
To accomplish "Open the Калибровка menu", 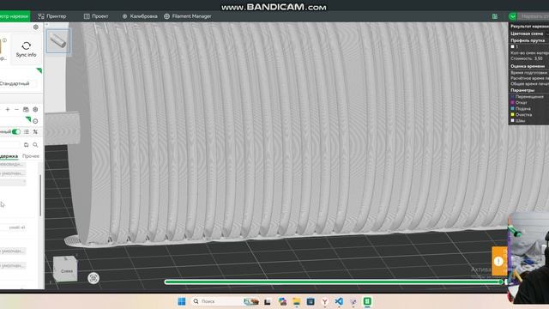I will coord(140,16).
